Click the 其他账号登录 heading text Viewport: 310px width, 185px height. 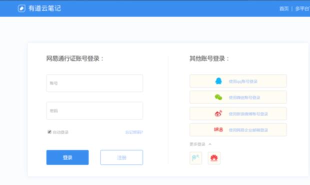click(x=209, y=58)
